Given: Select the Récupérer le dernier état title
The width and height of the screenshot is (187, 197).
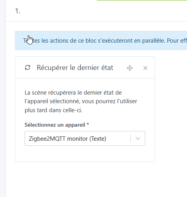Looking at the screenshot, I should coord(75,68).
